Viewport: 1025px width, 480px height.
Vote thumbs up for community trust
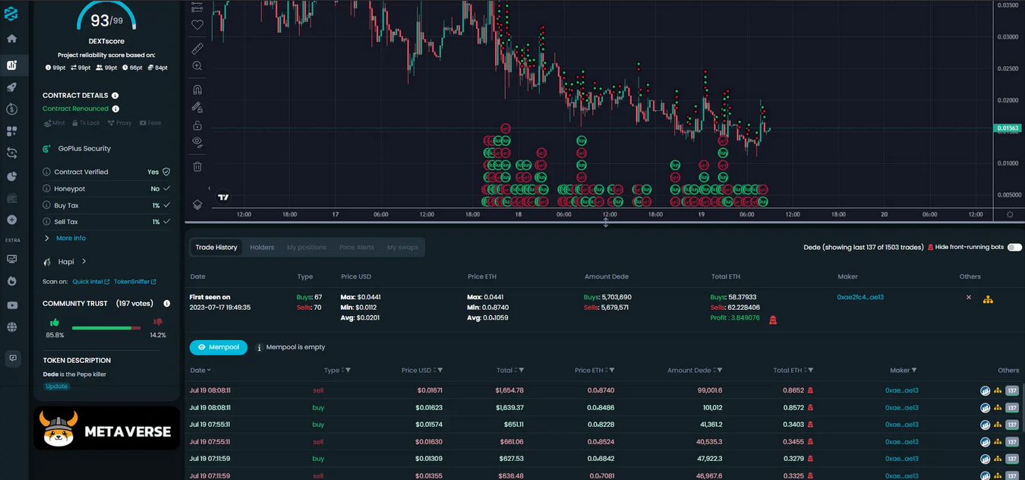point(55,323)
